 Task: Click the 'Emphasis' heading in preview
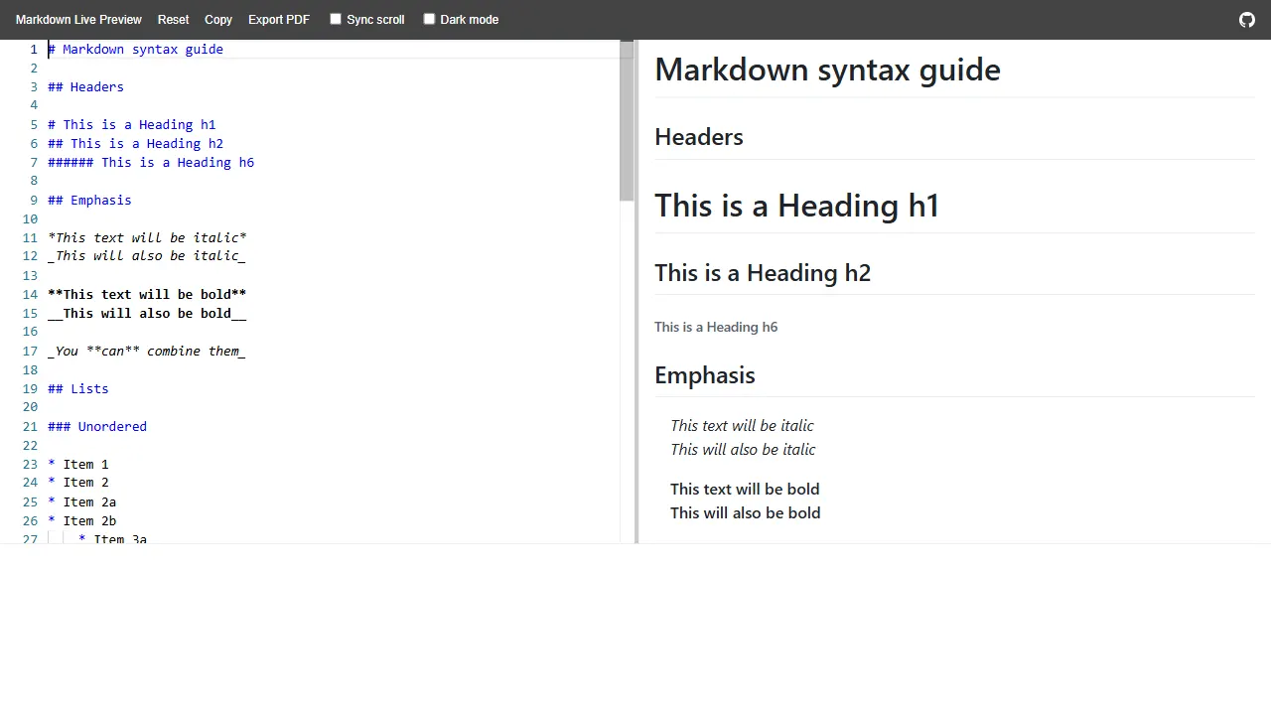[x=705, y=375]
